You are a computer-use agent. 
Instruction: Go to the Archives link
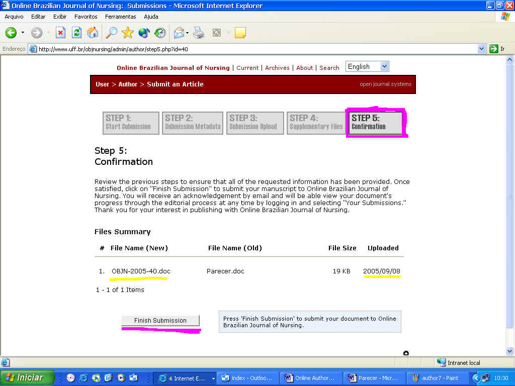pos(277,68)
